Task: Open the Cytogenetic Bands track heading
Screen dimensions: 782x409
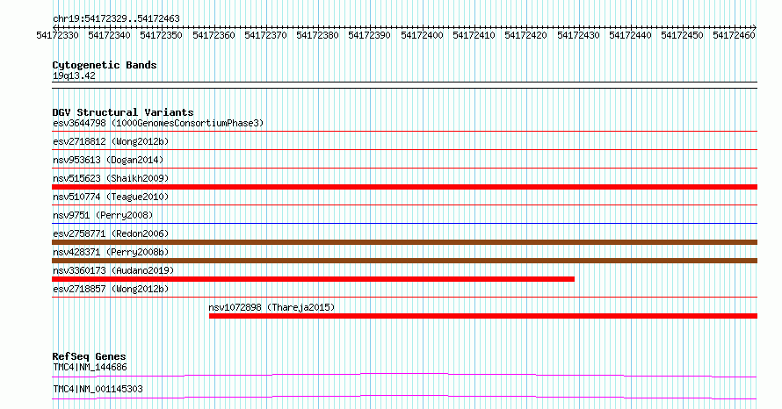Action: [x=105, y=65]
